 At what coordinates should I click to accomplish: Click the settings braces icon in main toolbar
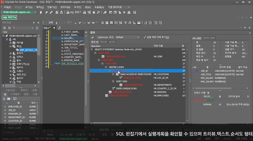135,12
